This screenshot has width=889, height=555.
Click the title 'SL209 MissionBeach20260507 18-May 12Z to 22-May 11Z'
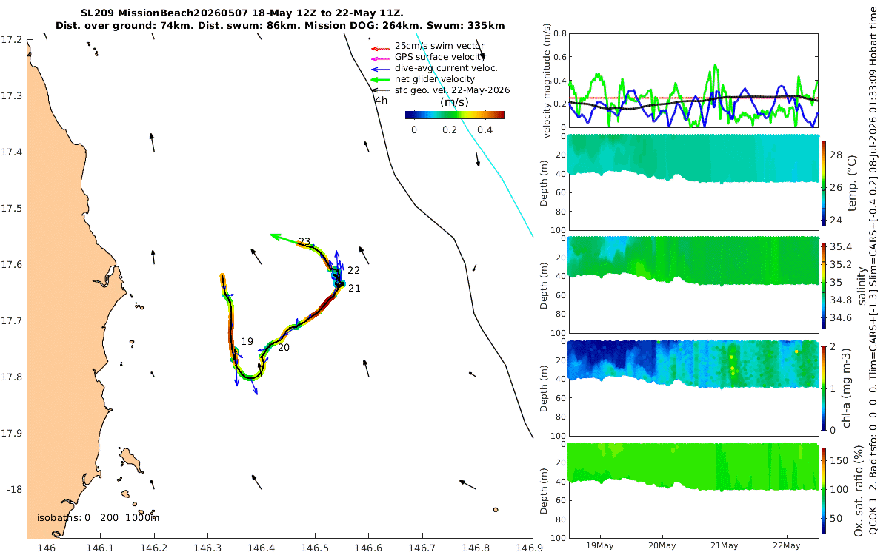[242, 13]
